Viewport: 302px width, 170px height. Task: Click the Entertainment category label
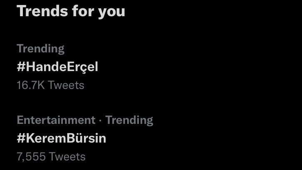(x=56, y=120)
